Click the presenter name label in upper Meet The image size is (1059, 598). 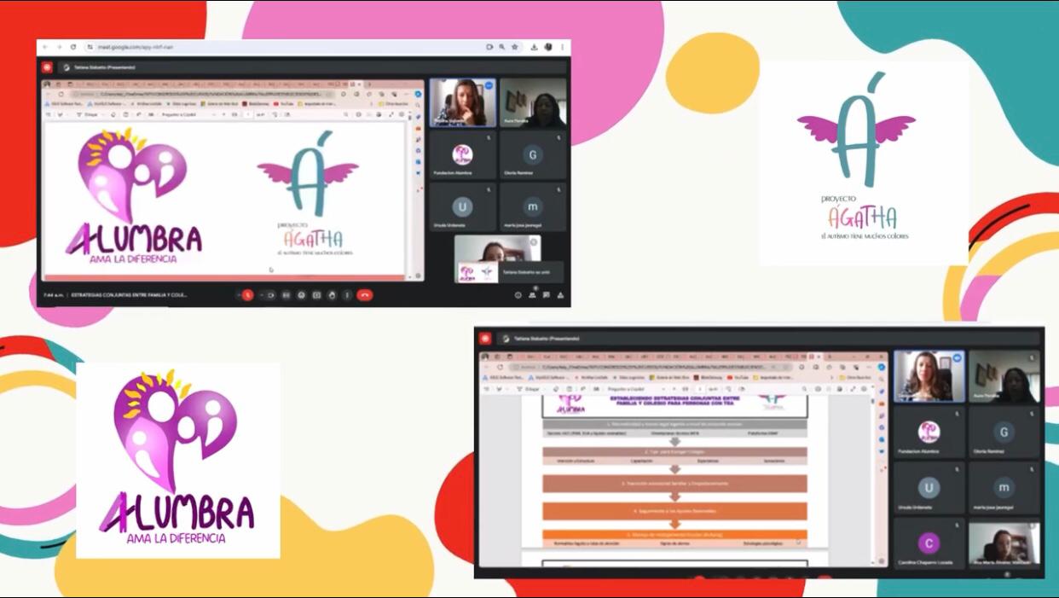[x=105, y=67]
